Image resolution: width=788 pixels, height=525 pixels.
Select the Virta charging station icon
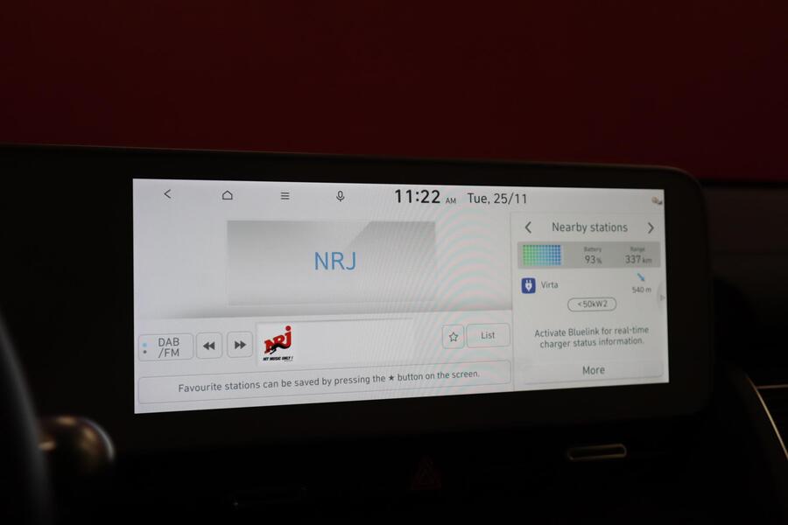click(529, 285)
